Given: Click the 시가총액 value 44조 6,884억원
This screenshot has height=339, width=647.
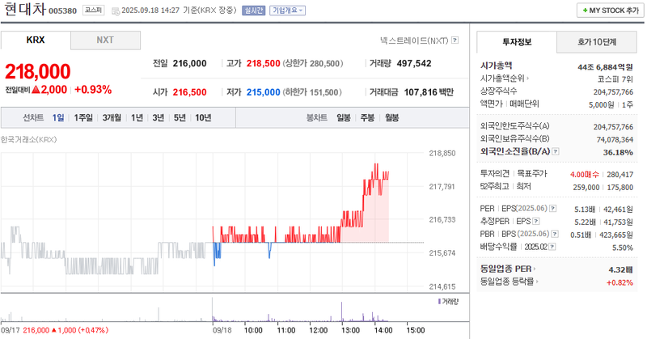Looking at the screenshot, I should tap(605, 67).
